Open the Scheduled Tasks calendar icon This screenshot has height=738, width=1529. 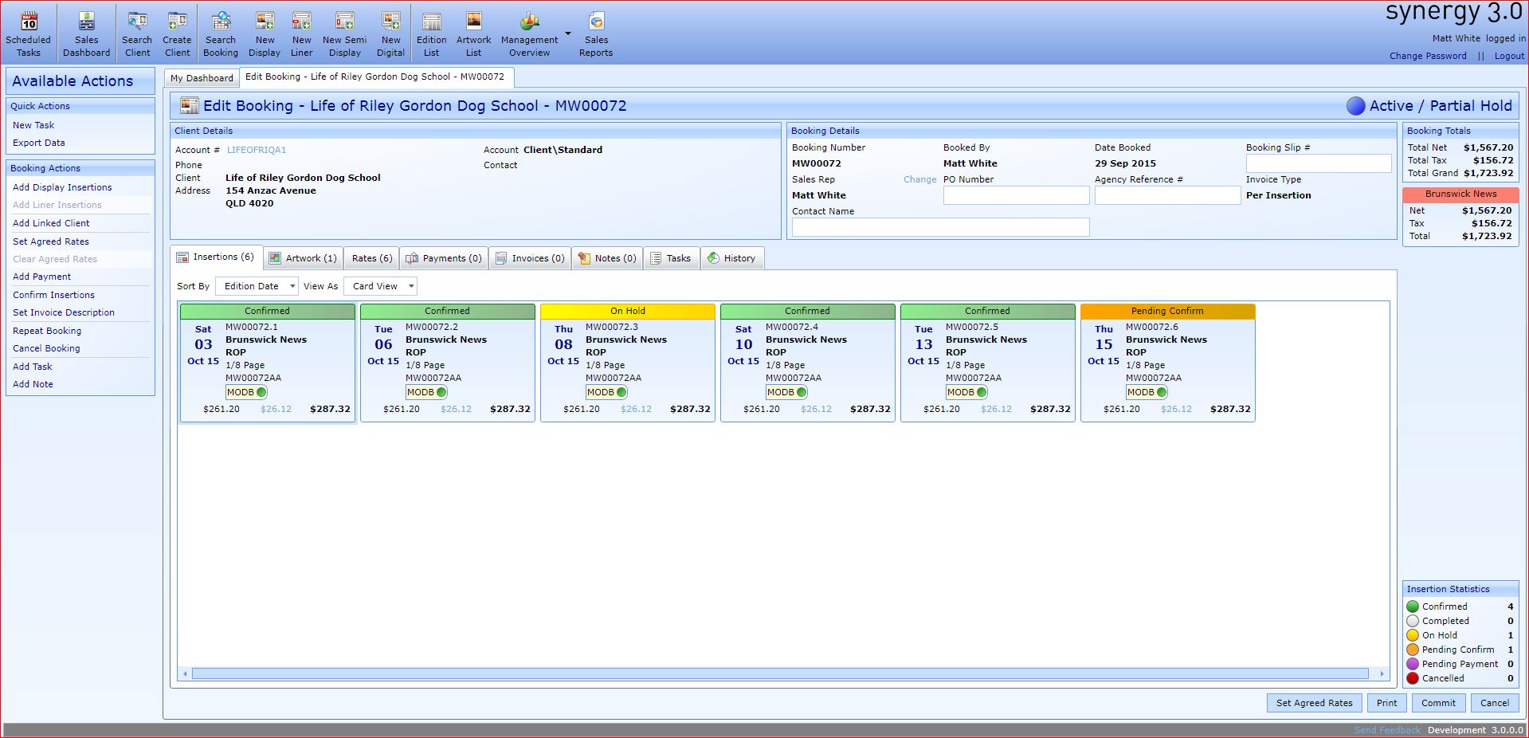point(29,22)
